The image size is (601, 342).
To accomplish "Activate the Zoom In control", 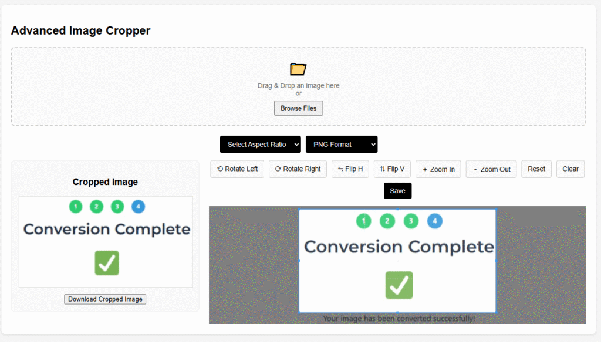I will (438, 169).
